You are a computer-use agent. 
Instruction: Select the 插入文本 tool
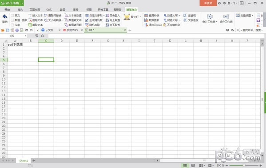tap(36, 16)
